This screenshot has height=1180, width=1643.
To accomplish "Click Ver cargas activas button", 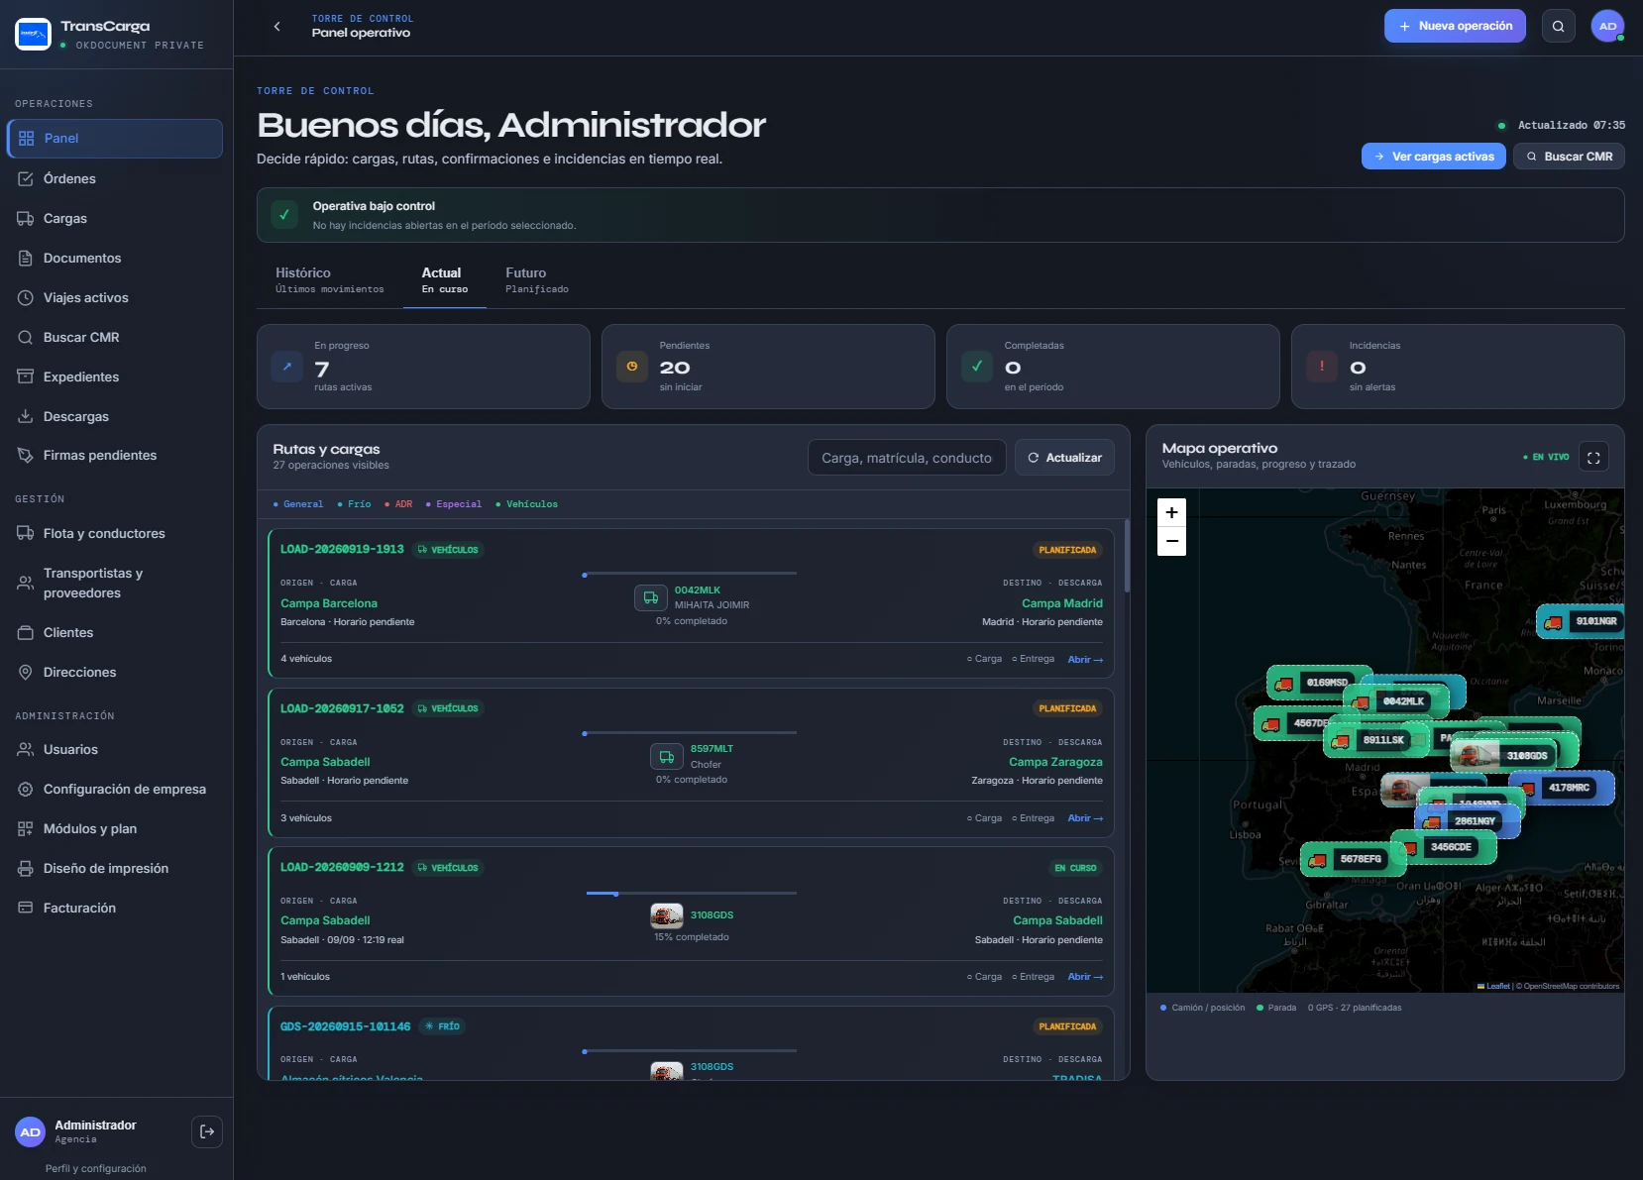I will coord(1434,157).
